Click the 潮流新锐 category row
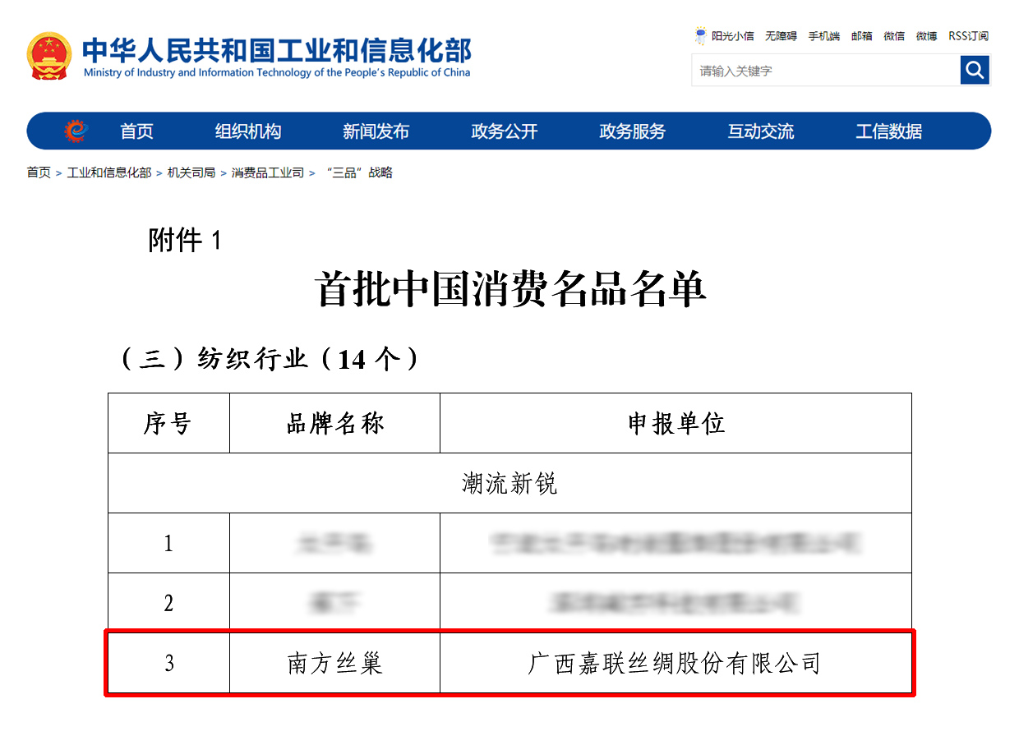 [x=509, y=483]
